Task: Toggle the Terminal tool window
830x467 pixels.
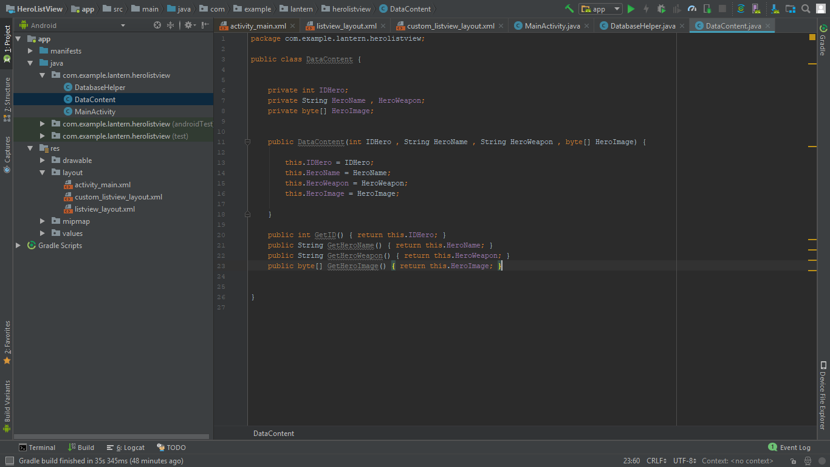Action: [x=37, y=448]
